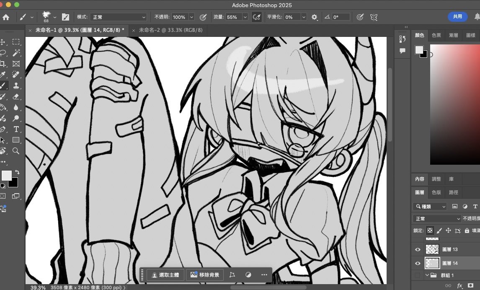
Task: Open the brush settings panel icon
Action: pos(65,17)
